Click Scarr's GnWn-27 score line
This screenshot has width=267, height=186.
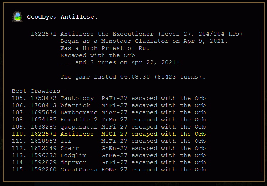tap(109, 148)
